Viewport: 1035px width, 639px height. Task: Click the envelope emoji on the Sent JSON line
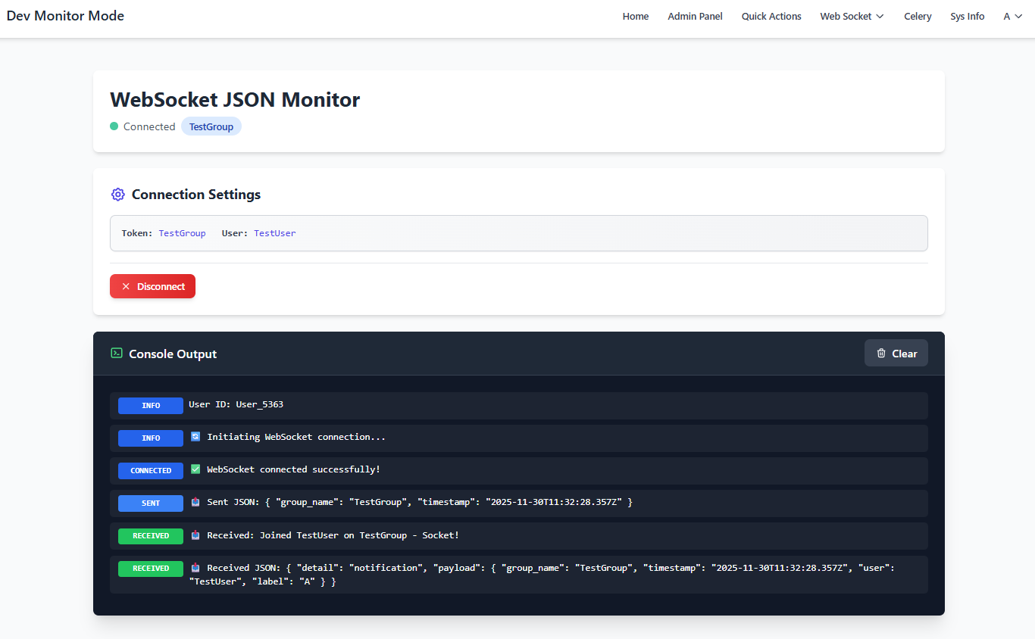pos(195,502)
